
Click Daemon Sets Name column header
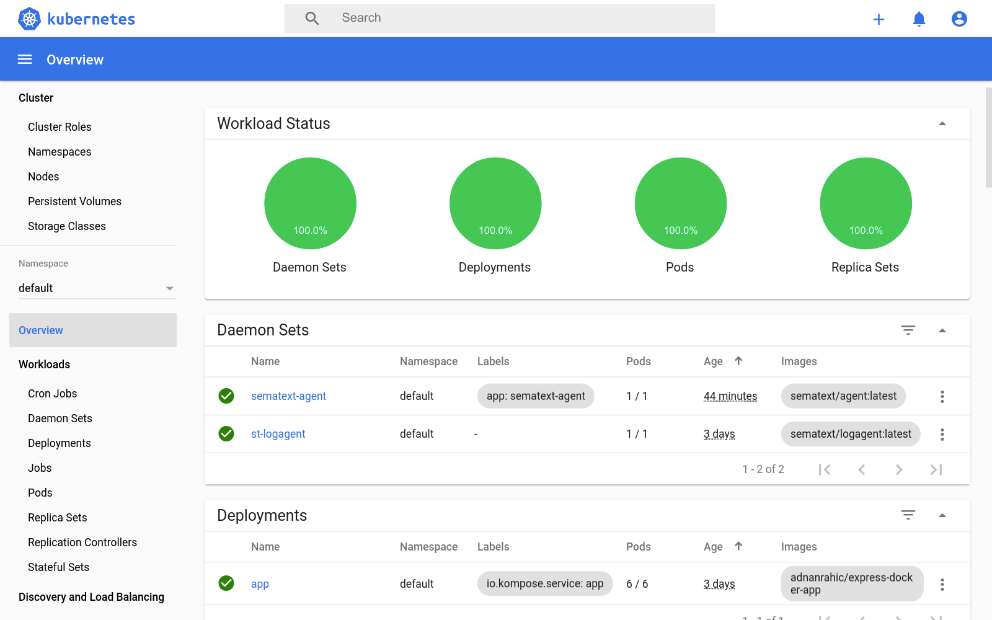pyautogui.click(x=265, y=361)
